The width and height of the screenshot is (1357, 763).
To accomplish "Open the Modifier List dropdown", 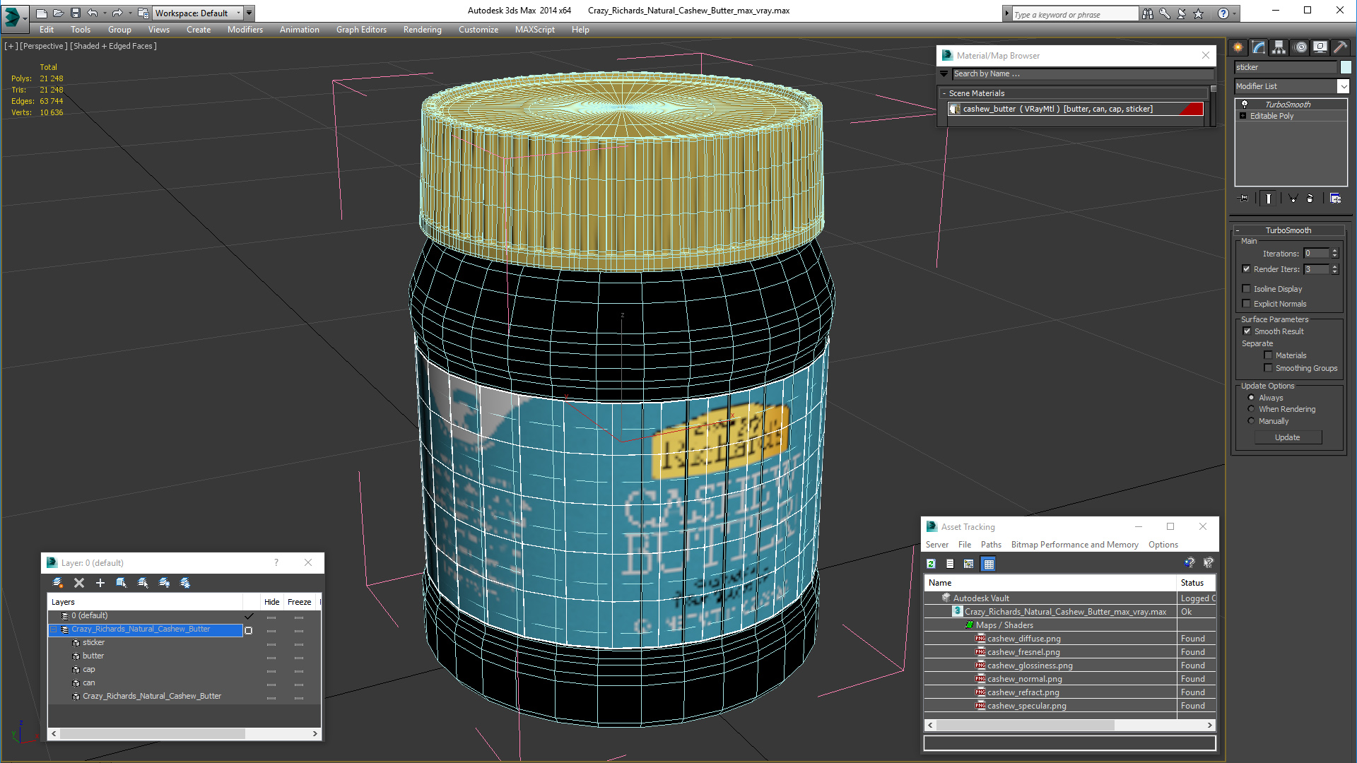I will [x=1343, y=86].
